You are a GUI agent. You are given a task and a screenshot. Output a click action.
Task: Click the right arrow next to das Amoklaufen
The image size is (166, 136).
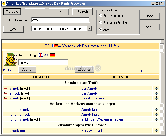(x=156, y=98)
